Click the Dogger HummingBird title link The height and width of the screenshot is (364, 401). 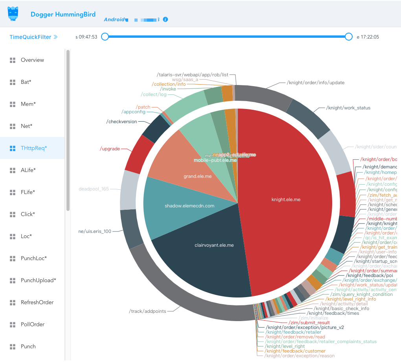pyautogui.click(x=63, y=14)
